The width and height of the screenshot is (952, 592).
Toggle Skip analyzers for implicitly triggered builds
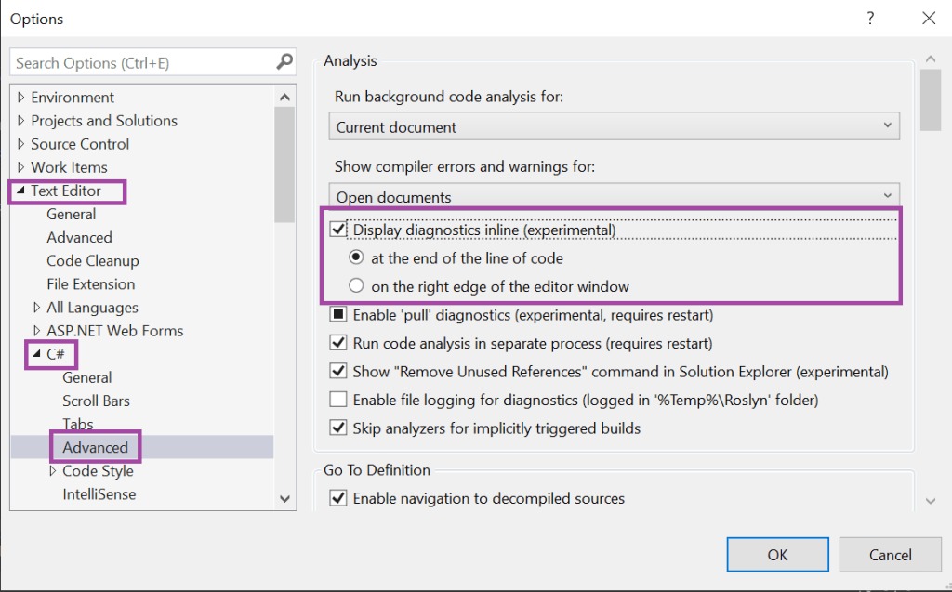338,428
